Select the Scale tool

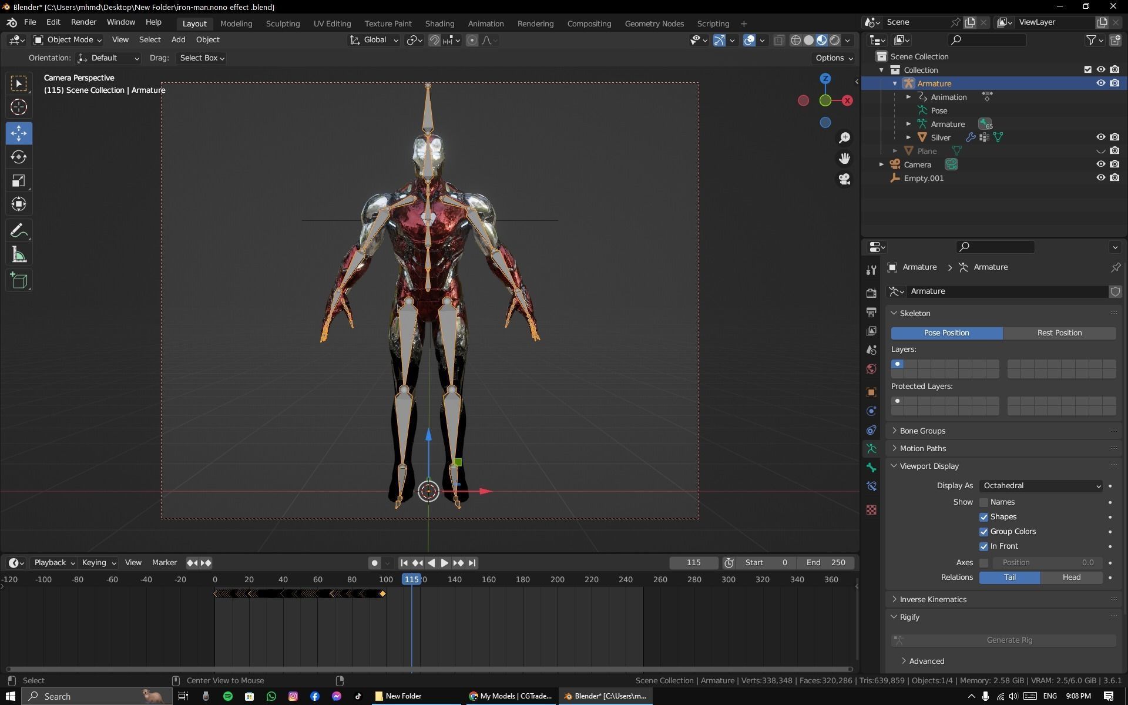(x=19, y=180)
